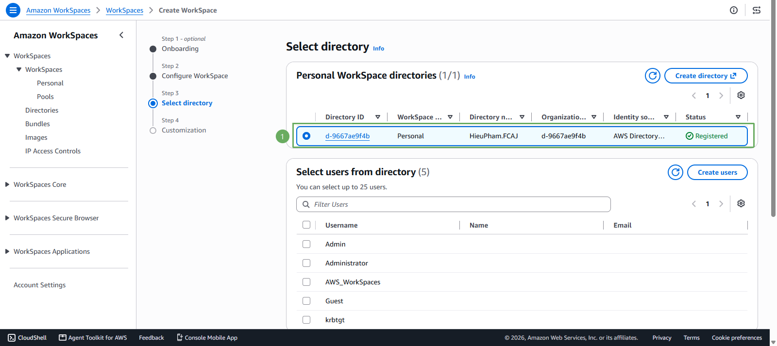Check the Guest user checkbox

click(306, 301)
